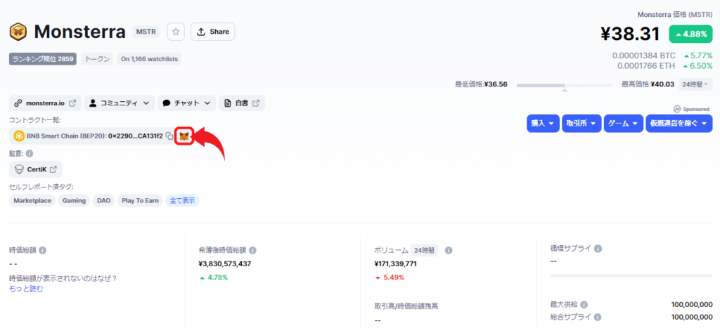Click the CertiK shield icon
The image size is (720, 333).
click(19, 169)
